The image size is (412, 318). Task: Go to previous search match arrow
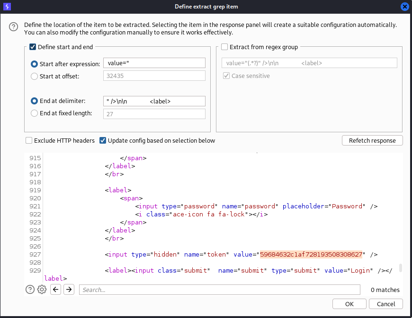[x=56, y=290]
